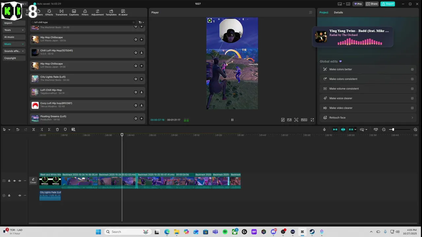This screenshot has width=422, height=237.
Task: Click the Full view button under the player
Action: 289,120
